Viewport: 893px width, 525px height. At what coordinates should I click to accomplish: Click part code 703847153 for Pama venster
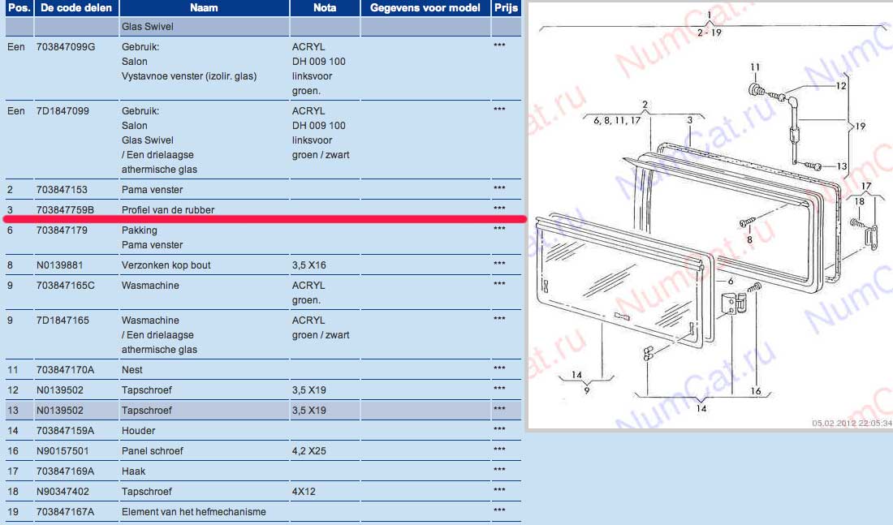[x=62, y=189]
